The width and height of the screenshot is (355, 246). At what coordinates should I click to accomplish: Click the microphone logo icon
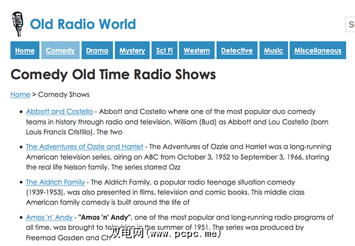[x=17, y=24]
